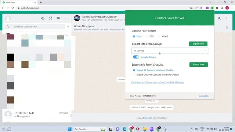This screenshot has width=235, height=132.
Task: Select Export Unsaved Contacts Info from ChatList
Action: (x=134, y=75)
